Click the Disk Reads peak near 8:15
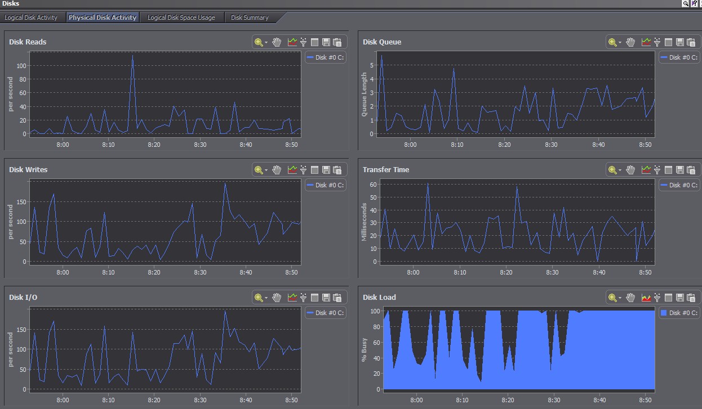 (132, 56)
